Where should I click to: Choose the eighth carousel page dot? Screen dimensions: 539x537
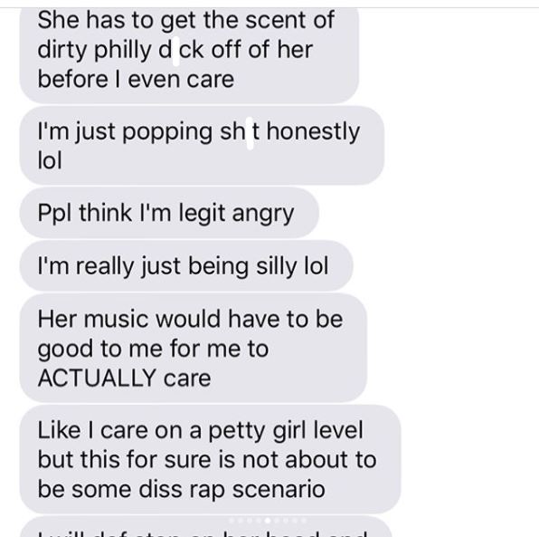pos(295,521)
